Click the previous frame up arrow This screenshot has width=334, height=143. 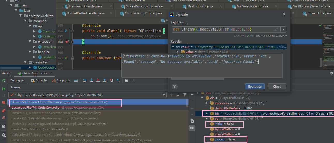[x=171, y=95]
